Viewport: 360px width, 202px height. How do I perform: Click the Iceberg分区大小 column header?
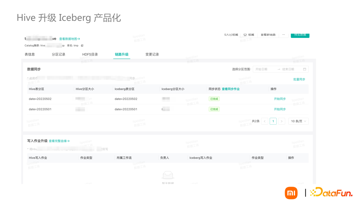pos(173,89)
